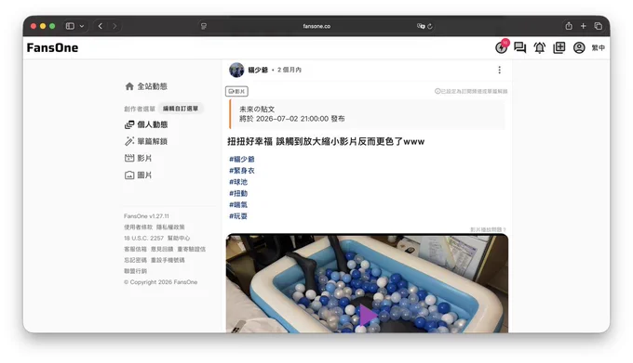Click the 未來の貼文 scheduled post notice
This screenshot has width=633, height=363.
(257, 109)
